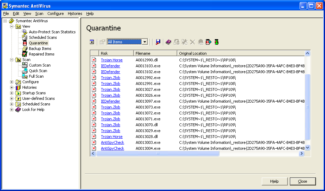The width and height of the screenshot is (325, 191).
Task: Click quarantine icon for A0013004.exe row
Action: pyautogui.click(x=94, y=148)
